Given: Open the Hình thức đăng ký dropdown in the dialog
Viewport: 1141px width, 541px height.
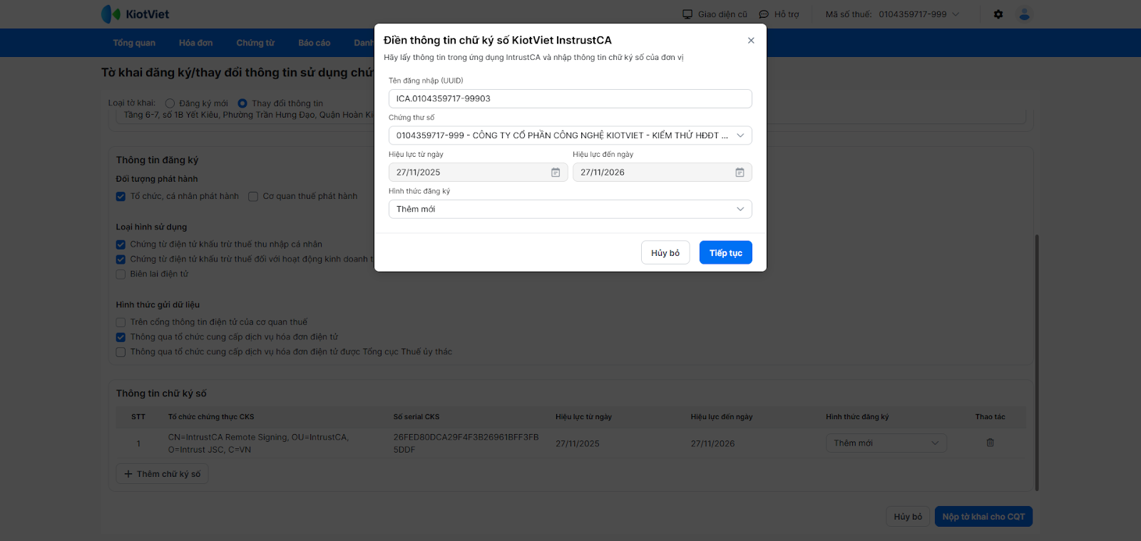Looking at the screenshot, I should click(x=740, y=209).
